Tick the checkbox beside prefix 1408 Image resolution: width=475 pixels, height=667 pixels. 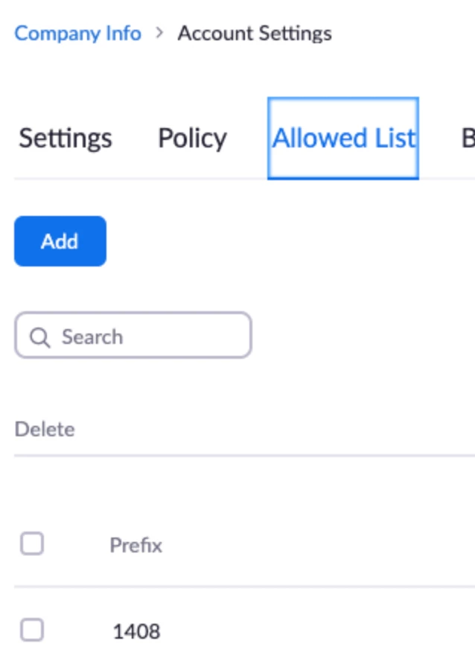point(32,630)
